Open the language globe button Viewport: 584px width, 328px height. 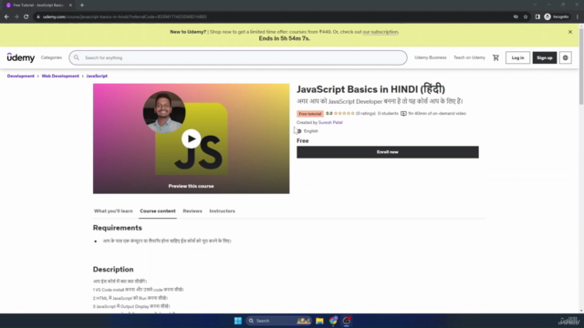point(566,57)
